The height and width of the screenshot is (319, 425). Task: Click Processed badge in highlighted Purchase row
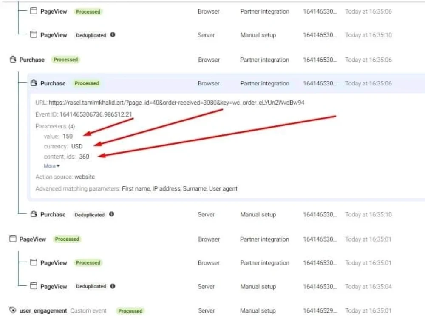[87, 83]
